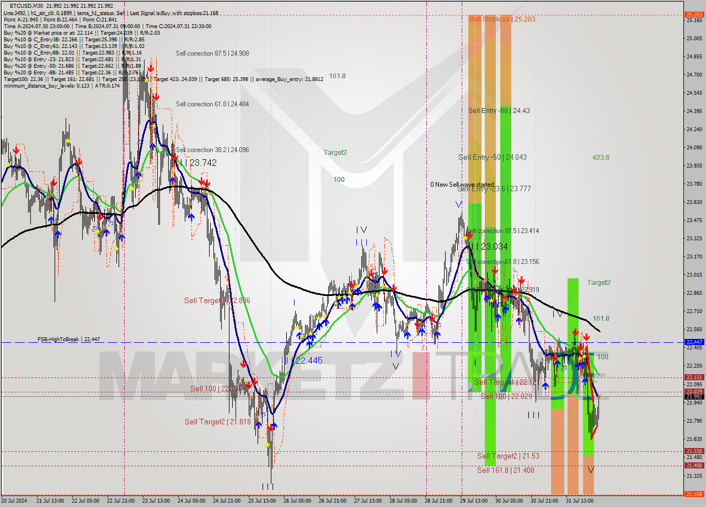Click the 'Buy %10 @ Entry -23: 21.823' line
The image size is (706, 507).
72,59
